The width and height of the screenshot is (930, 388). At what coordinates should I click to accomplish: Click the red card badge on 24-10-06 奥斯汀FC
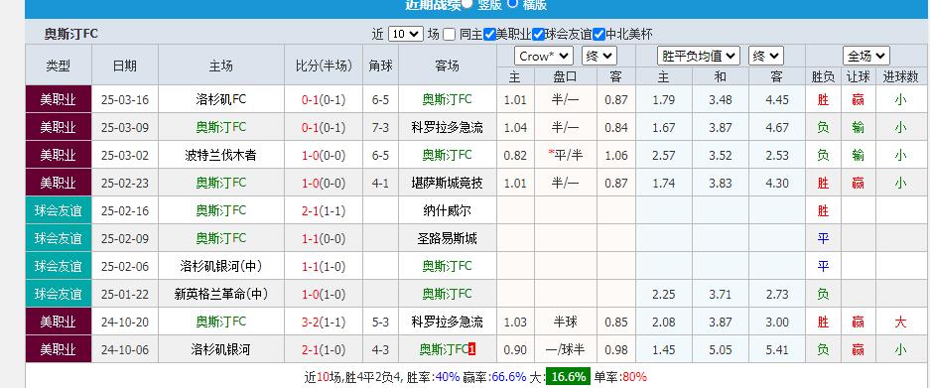(x=472, y=350)
